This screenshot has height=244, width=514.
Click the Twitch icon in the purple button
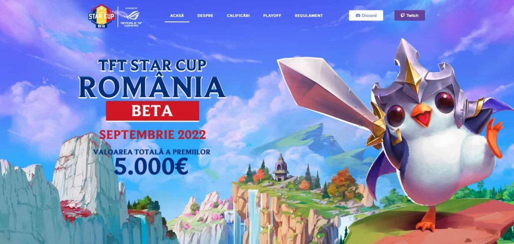(x=403, y=16)
